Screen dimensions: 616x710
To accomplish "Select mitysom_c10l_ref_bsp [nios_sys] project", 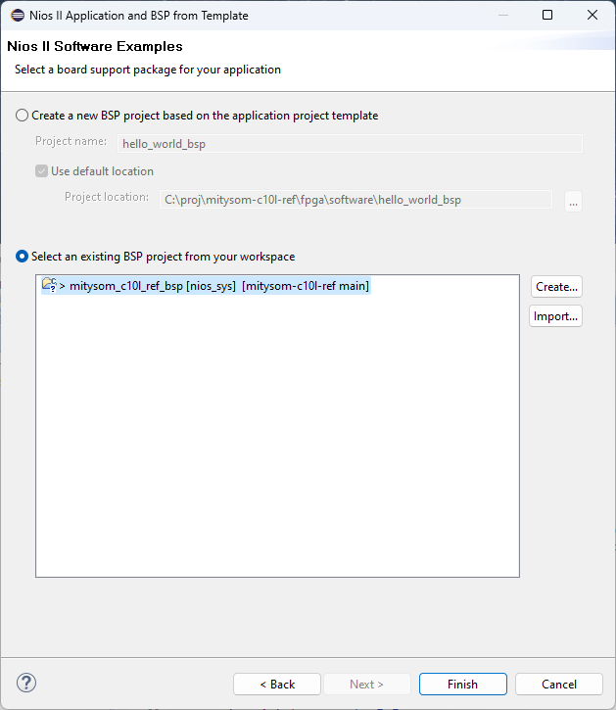I will point(206,286).
